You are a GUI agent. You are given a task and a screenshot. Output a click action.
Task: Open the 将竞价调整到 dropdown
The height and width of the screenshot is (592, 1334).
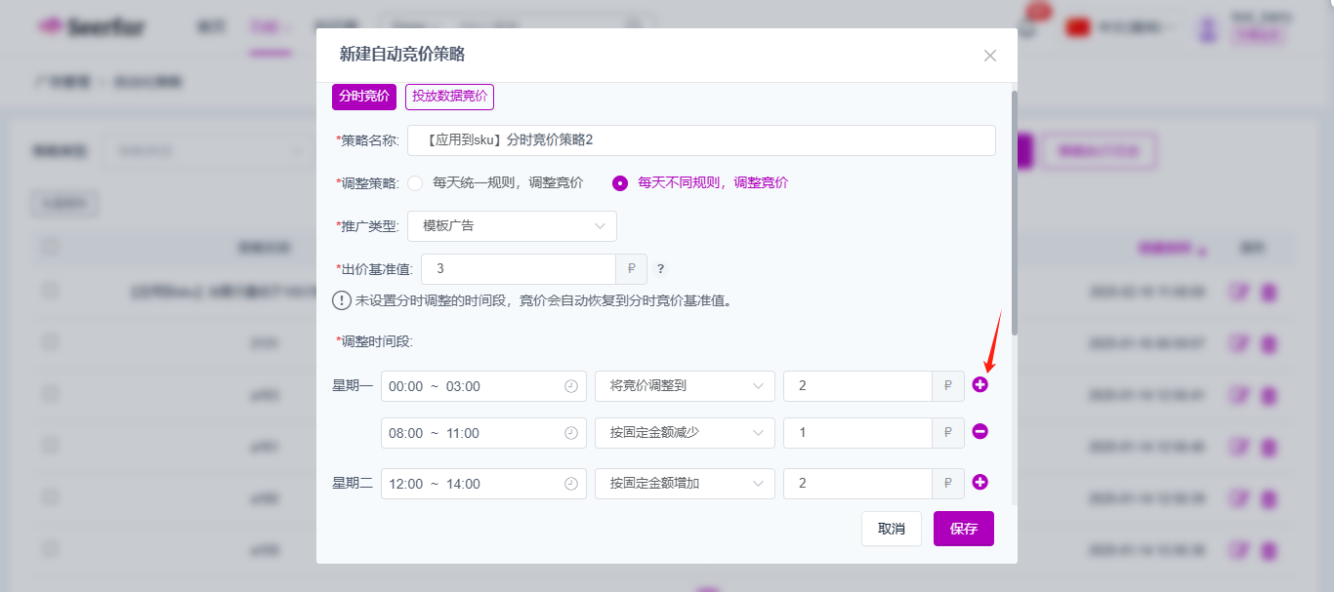tap(684, 386)
